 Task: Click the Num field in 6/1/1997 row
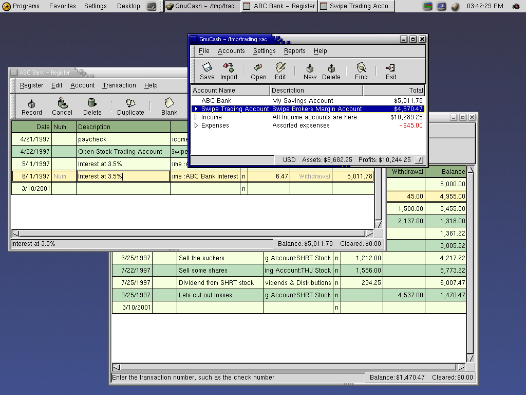click(64, 176)
